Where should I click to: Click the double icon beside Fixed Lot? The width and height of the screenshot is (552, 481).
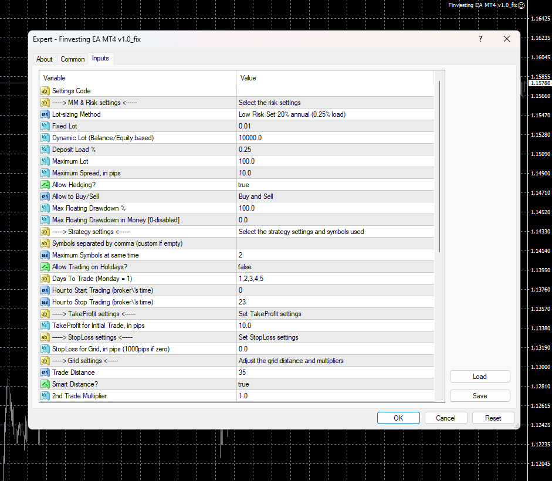tap(45, 126)
